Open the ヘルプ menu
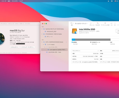 21,1
